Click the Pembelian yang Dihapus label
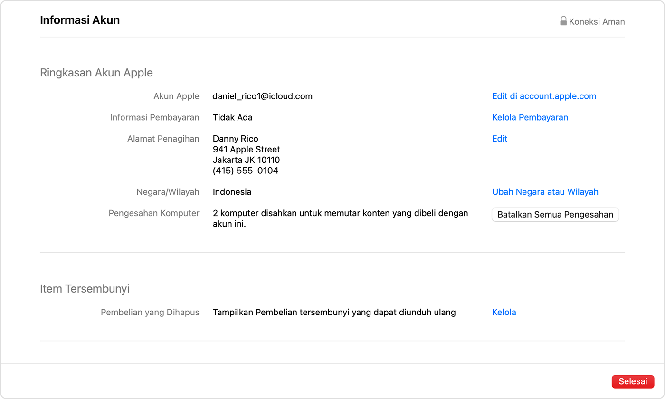Image resolution: width=665 pixels, height=399 pixels. (150, 312)
